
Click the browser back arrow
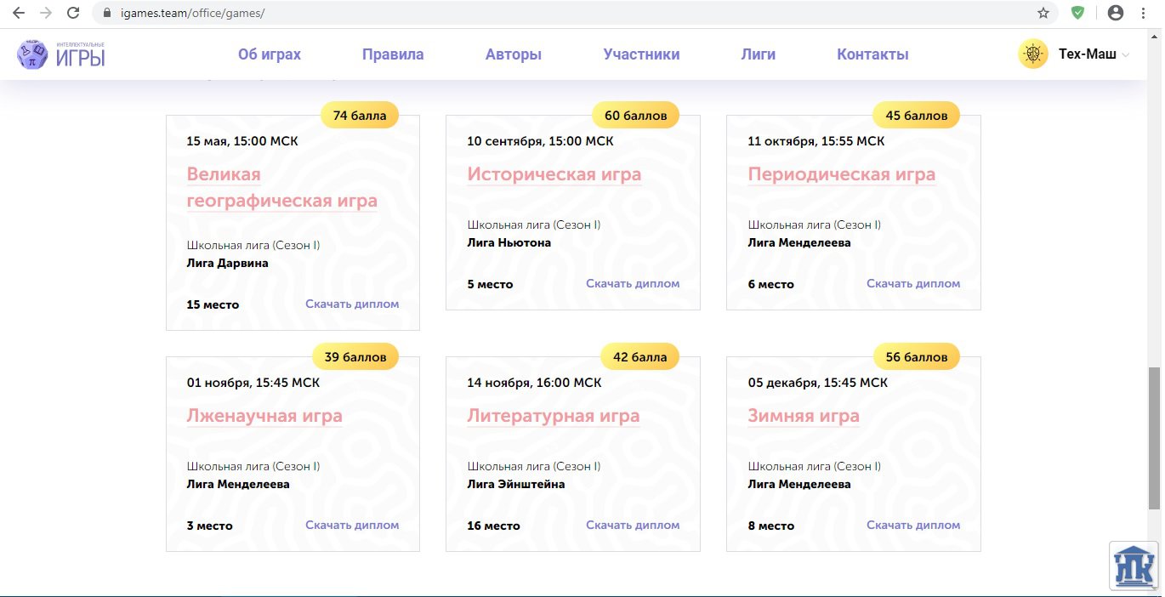point(19,13)
